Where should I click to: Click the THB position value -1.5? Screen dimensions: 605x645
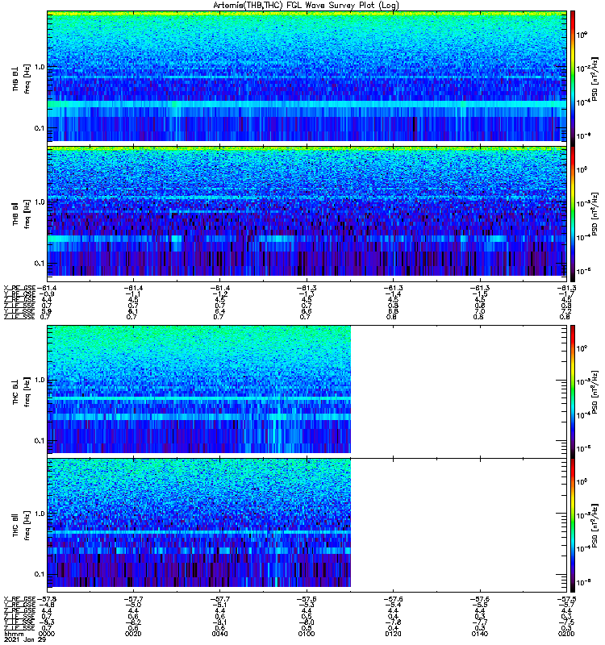pyautogui.click(x=479, y=294)
